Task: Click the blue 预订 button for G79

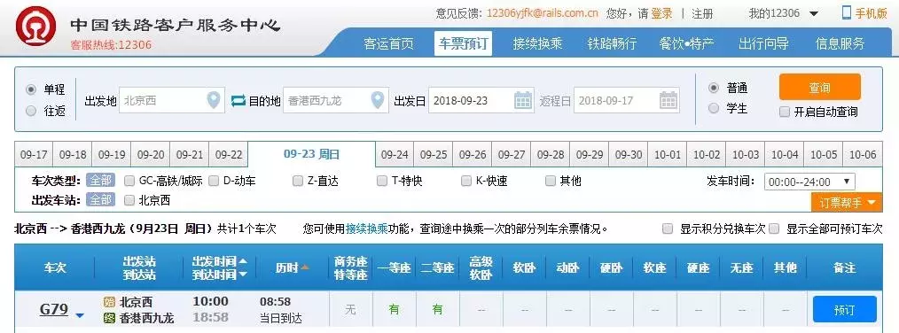Action: [x=845, y=309]
